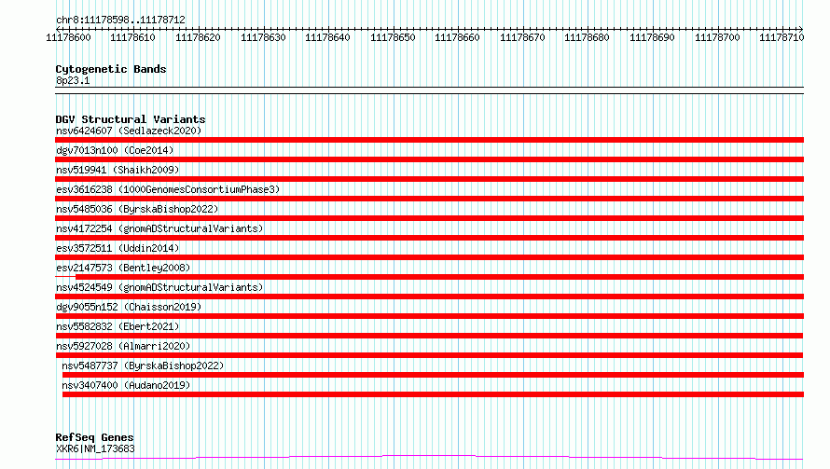Click the red bar for esv3616238
830x469 pixels.
pos(429,199)
